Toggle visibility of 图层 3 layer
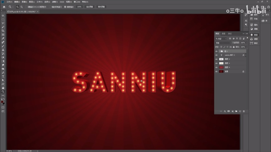The height and width of the screenshot is (152, 271). tap(216, 59)
